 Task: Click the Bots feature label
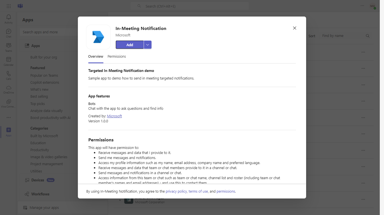click(92, 104)
